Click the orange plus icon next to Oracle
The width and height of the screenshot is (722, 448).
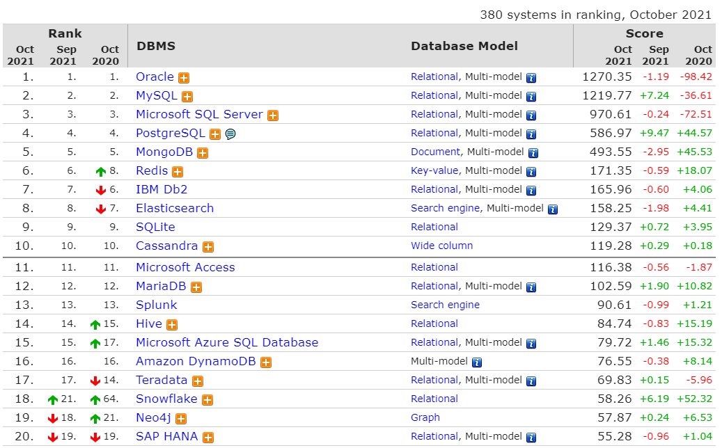coord(184,78)
